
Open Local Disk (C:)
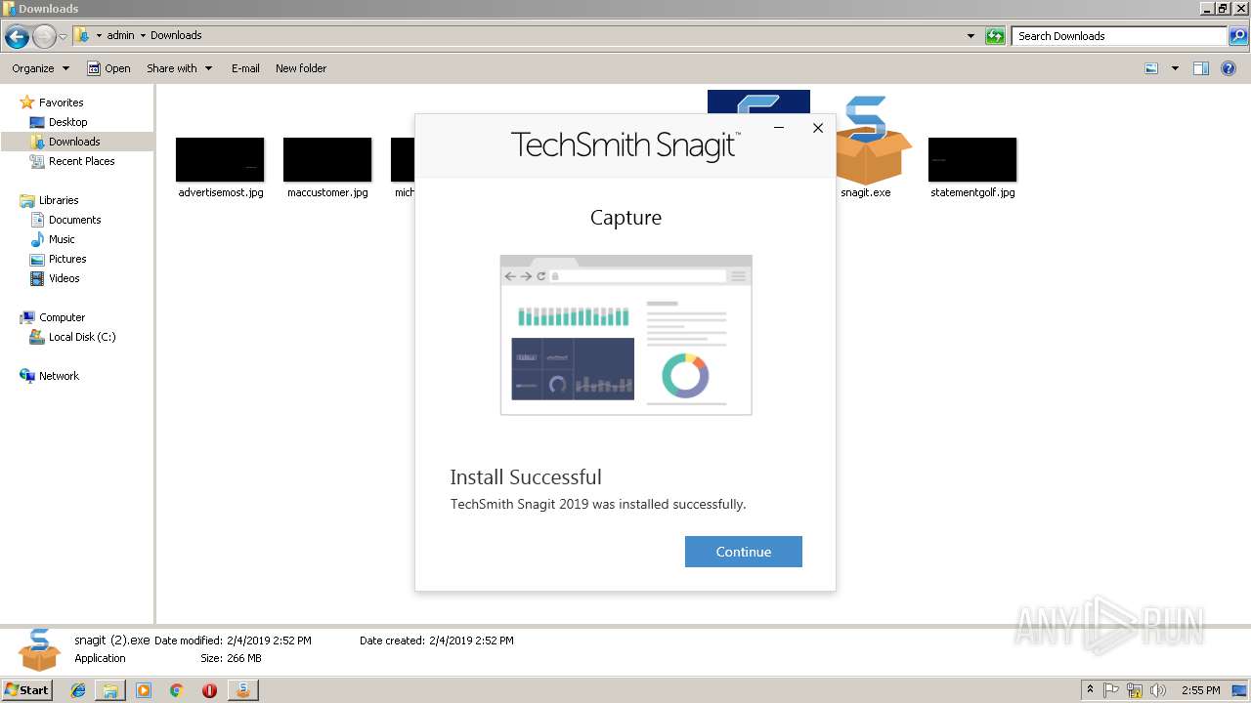82,337
